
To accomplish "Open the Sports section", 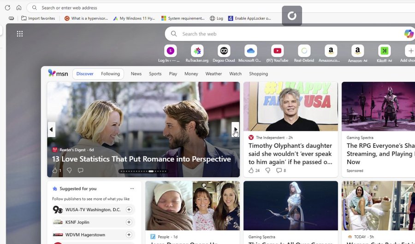I will pos(155,74).
